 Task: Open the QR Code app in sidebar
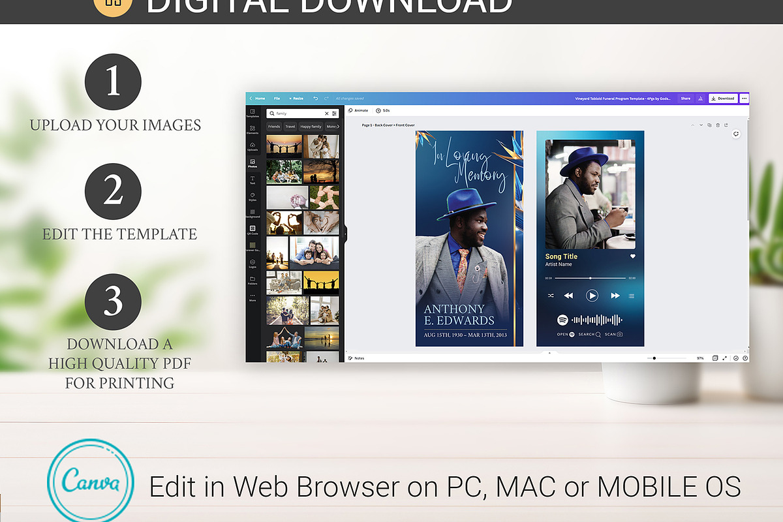253,230
